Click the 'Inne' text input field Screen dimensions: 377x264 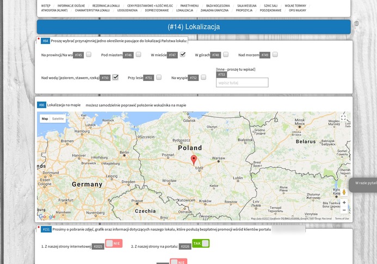242,83
